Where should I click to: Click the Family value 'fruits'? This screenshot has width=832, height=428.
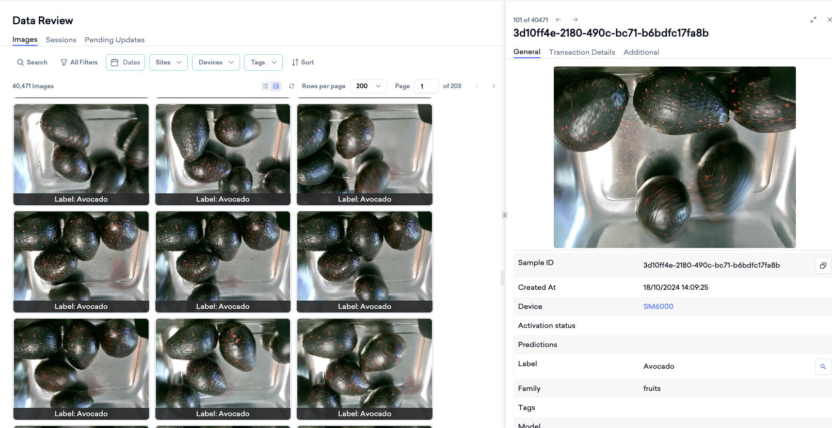652,389
